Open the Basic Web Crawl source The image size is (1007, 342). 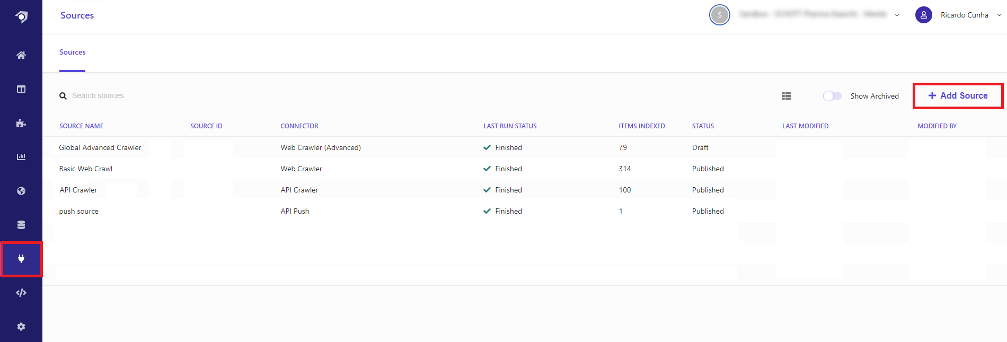pos(86,169)
